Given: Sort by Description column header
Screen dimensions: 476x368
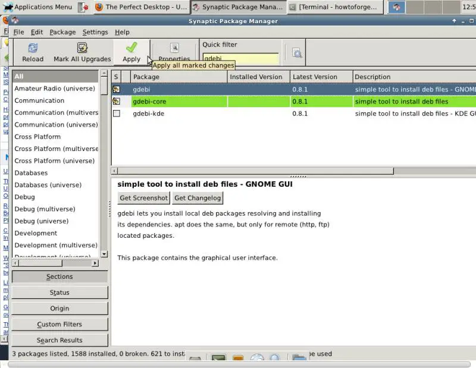Looking at the screenshot, I should (x=414, y=77).
